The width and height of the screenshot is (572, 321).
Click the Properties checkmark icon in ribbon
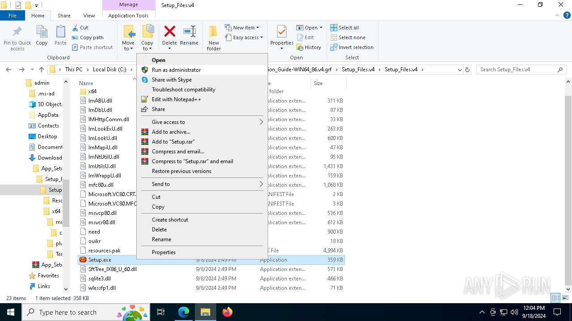(282, 32)
